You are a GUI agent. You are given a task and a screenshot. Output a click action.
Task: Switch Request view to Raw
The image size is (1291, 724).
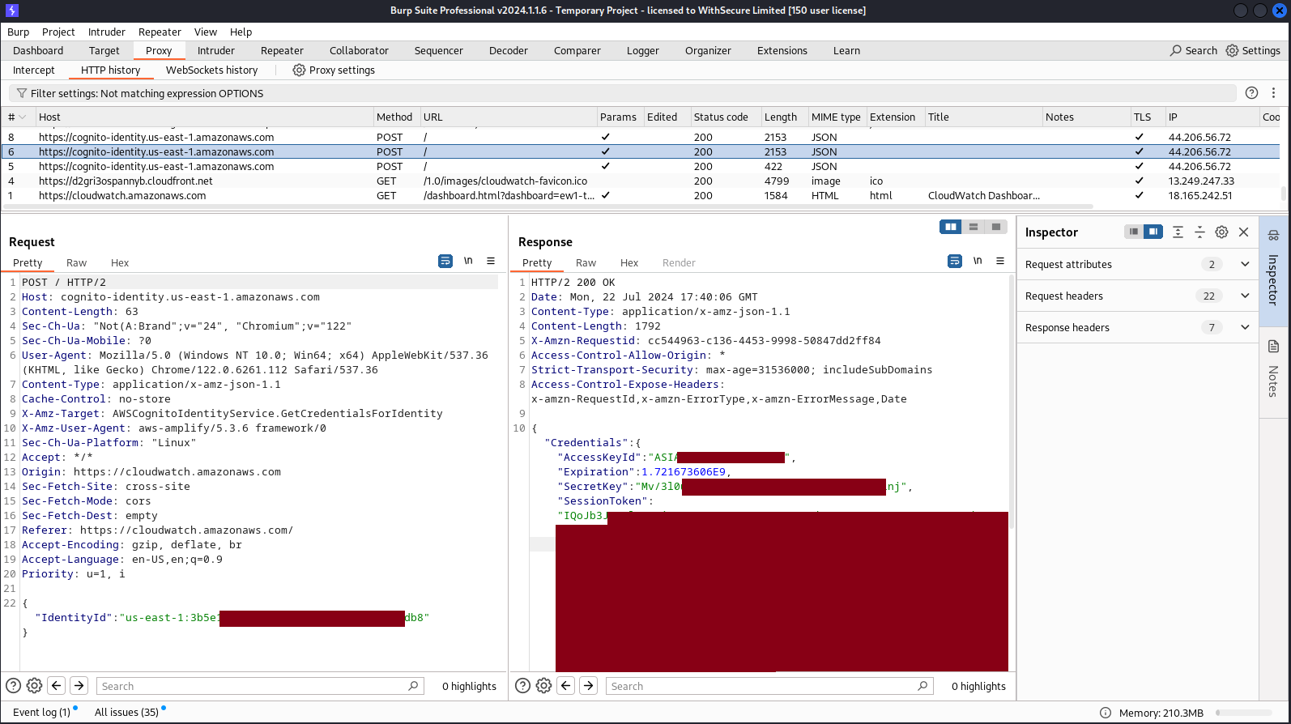pyautogui.click(x=76, y=263)
